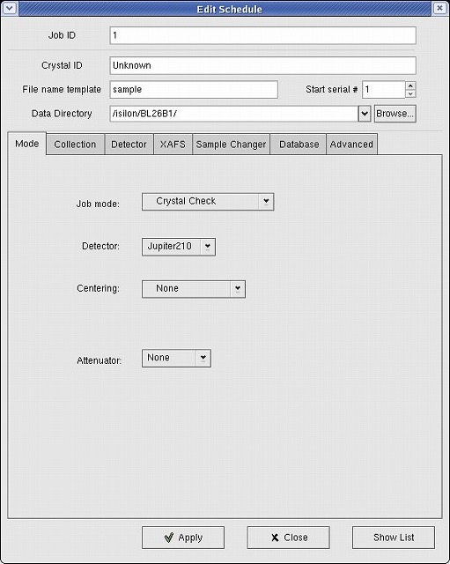Open the XAFS tab
Viewport: 450px width, 564px height.
(x=173, y=145)
